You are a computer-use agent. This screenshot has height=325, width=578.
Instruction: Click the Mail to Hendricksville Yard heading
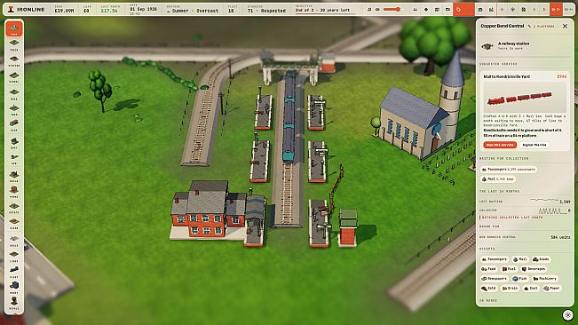coord(507,76)
